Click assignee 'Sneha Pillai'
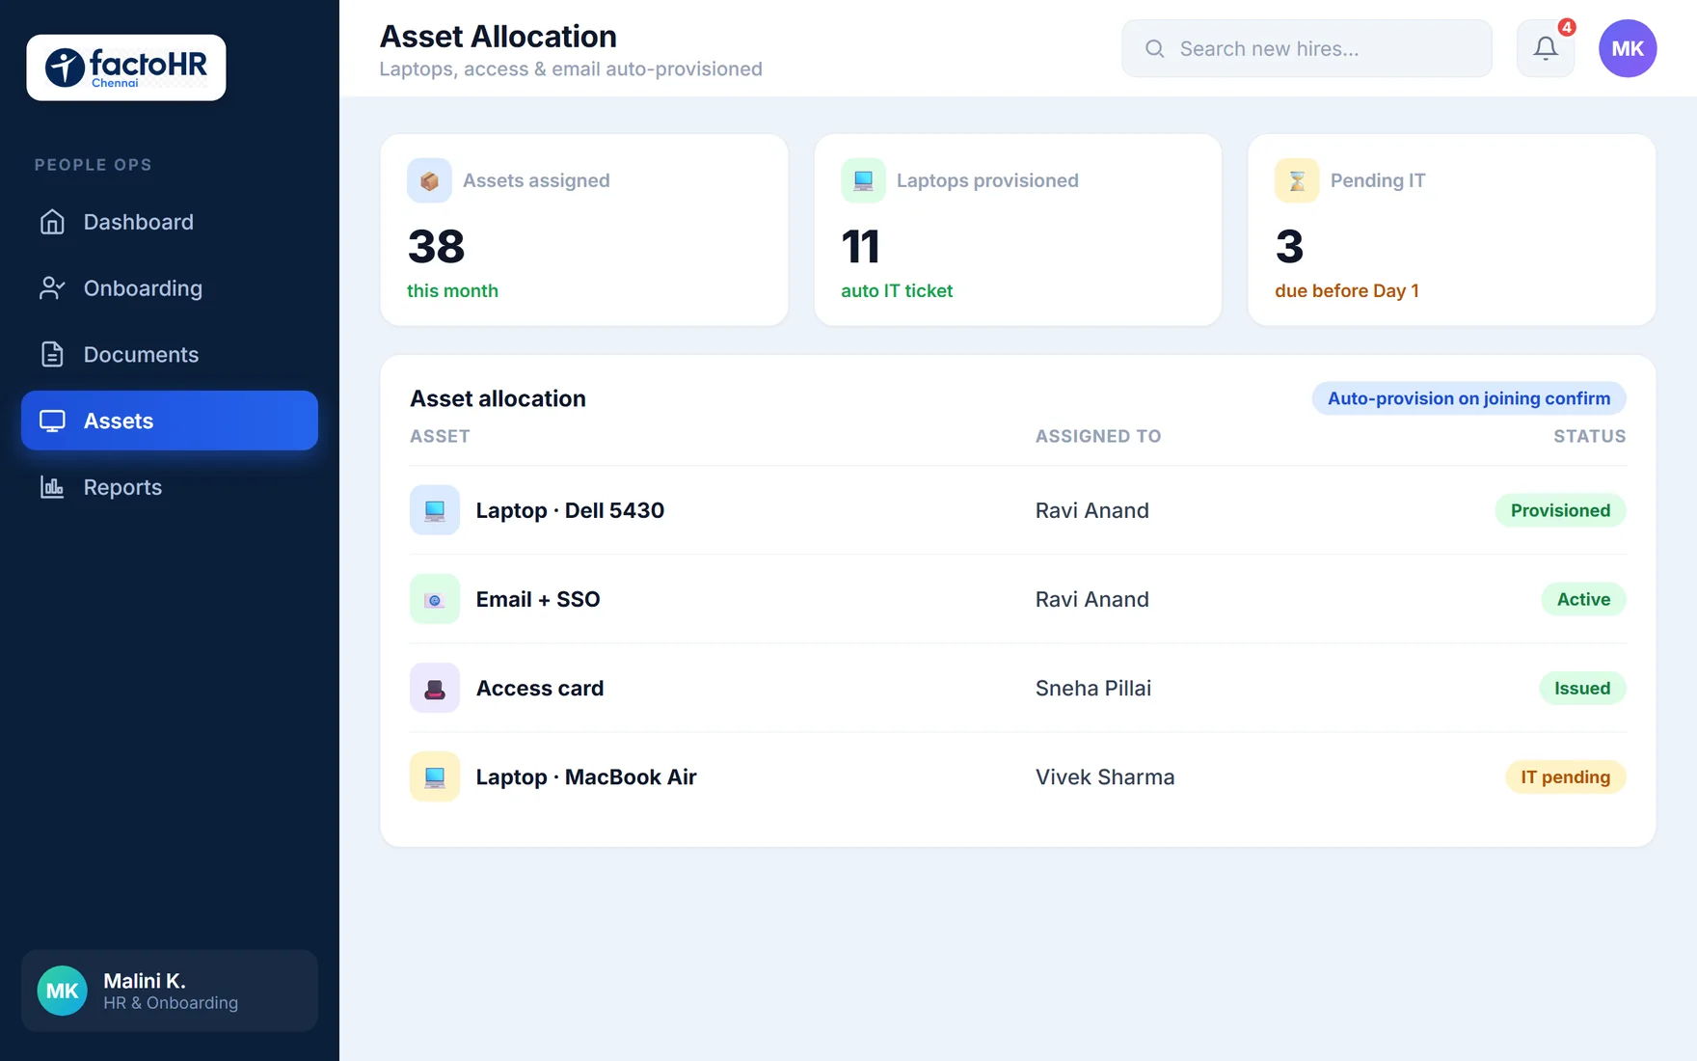Image resolution: width=1697 pixels, height=1061 pixels. (x=1093, y=688)
